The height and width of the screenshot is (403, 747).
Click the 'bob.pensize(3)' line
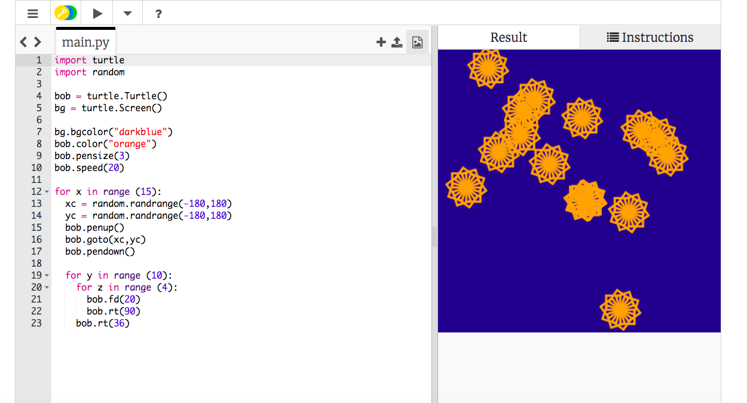[92, 155]
